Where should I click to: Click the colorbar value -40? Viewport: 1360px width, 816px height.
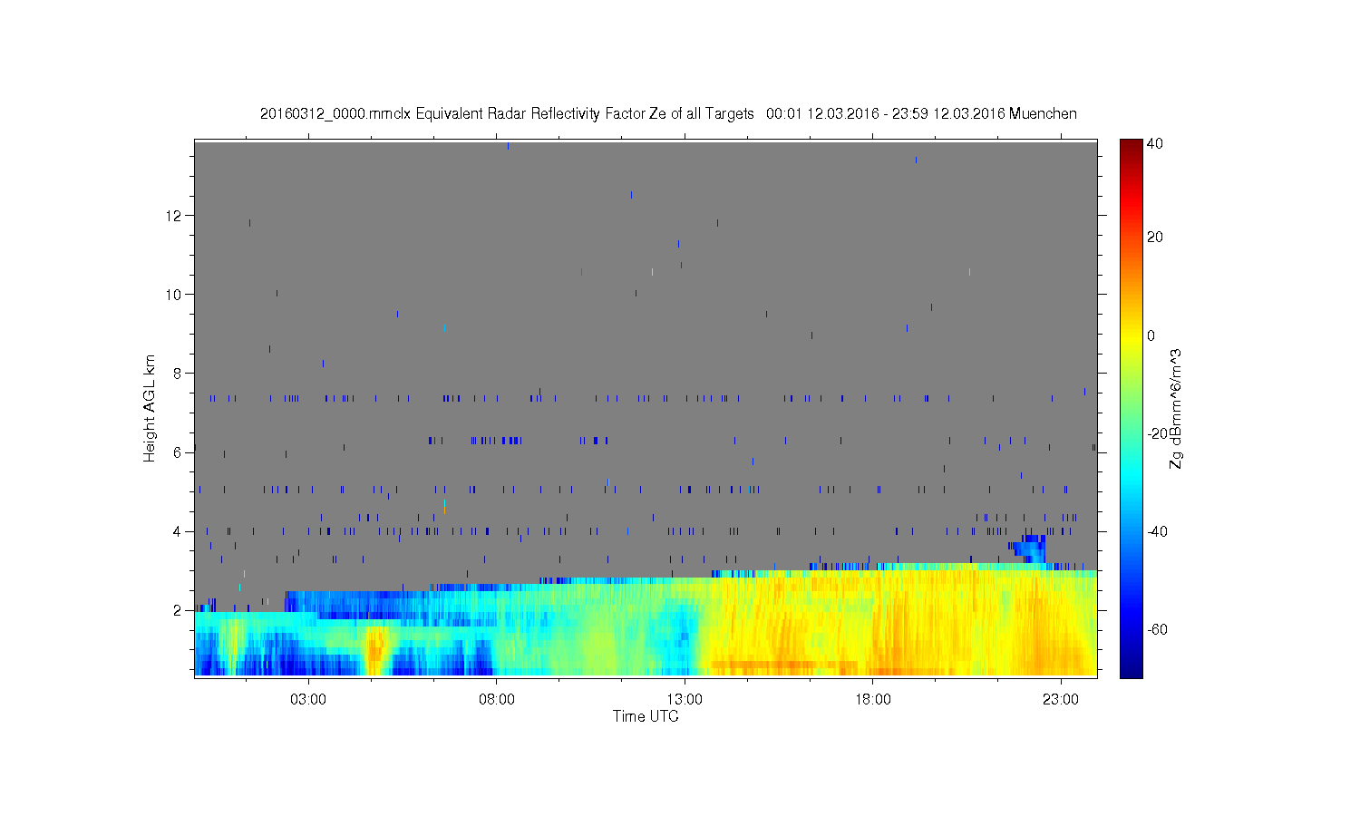click(x=1158, y=531)
